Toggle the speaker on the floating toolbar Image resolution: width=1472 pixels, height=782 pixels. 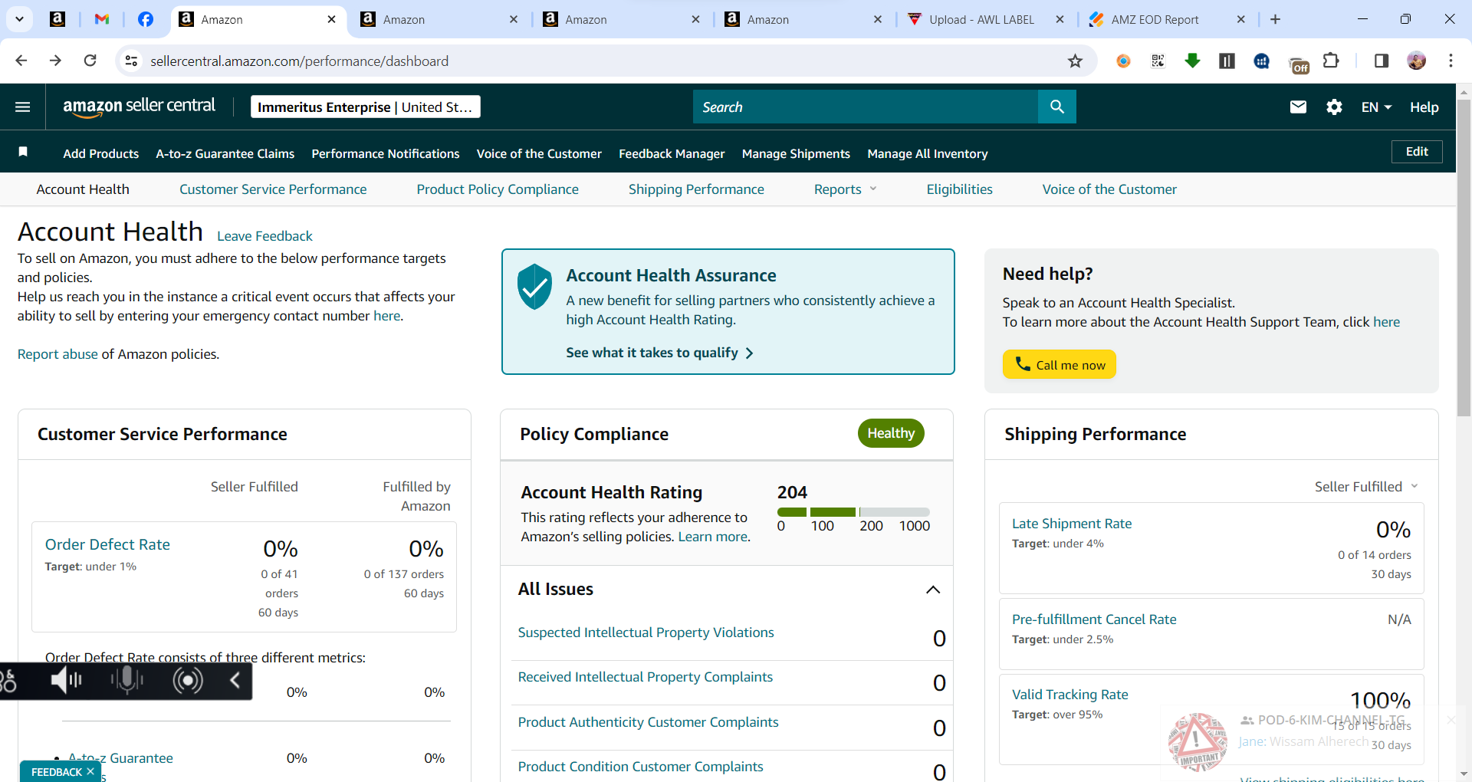tap(67, 680)
